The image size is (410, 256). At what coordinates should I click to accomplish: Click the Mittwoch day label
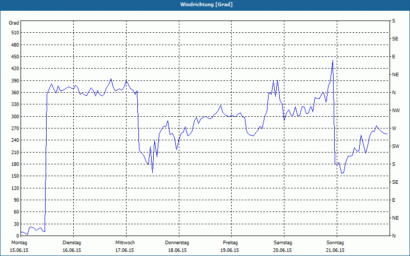(x=125, y=243)
